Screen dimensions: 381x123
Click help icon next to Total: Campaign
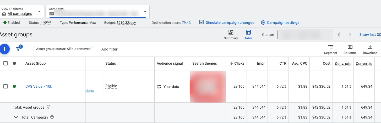coord(52,117)
